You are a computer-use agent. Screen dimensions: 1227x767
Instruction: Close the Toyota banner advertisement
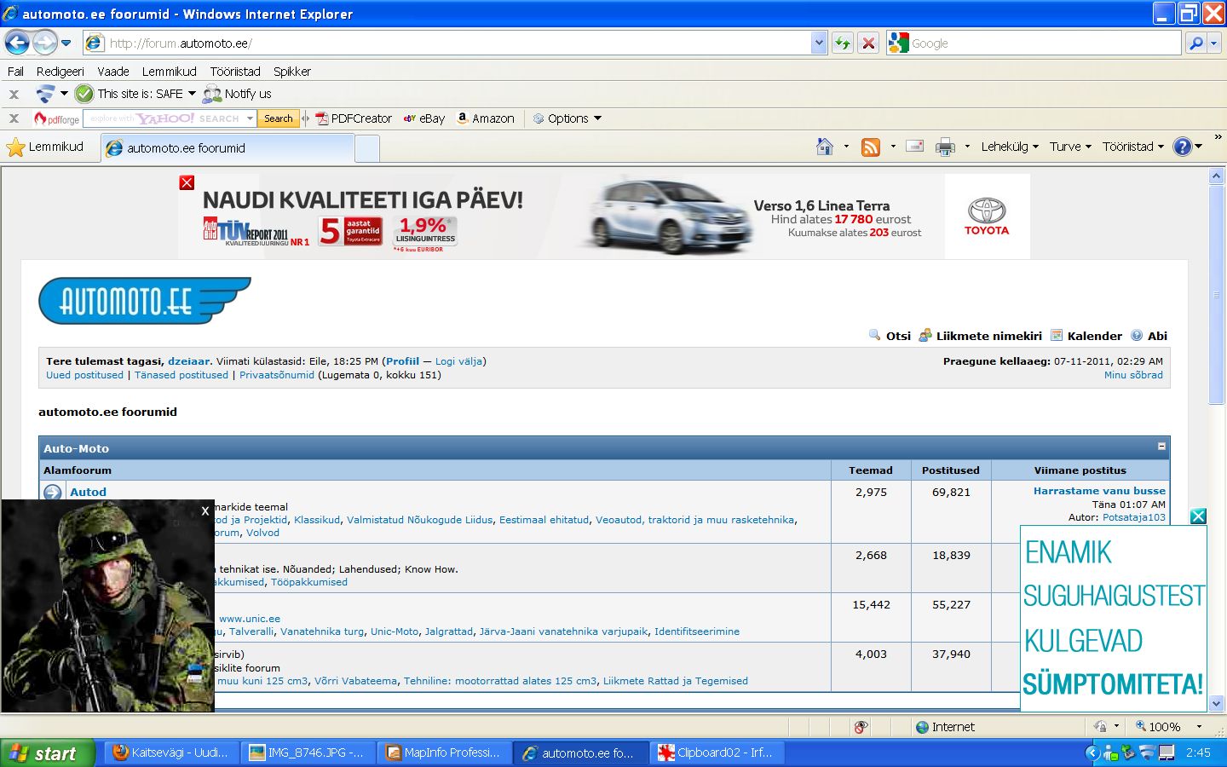pyautogui.click(x=187, y=182)
